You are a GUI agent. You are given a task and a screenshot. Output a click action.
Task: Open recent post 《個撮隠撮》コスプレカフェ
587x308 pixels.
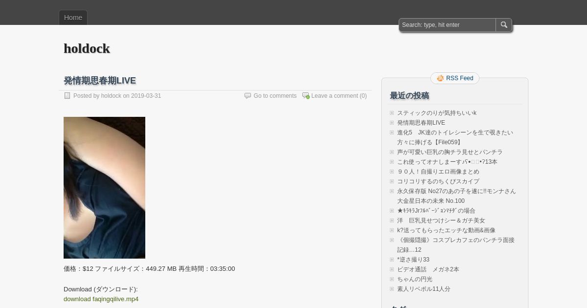(456, 245)
